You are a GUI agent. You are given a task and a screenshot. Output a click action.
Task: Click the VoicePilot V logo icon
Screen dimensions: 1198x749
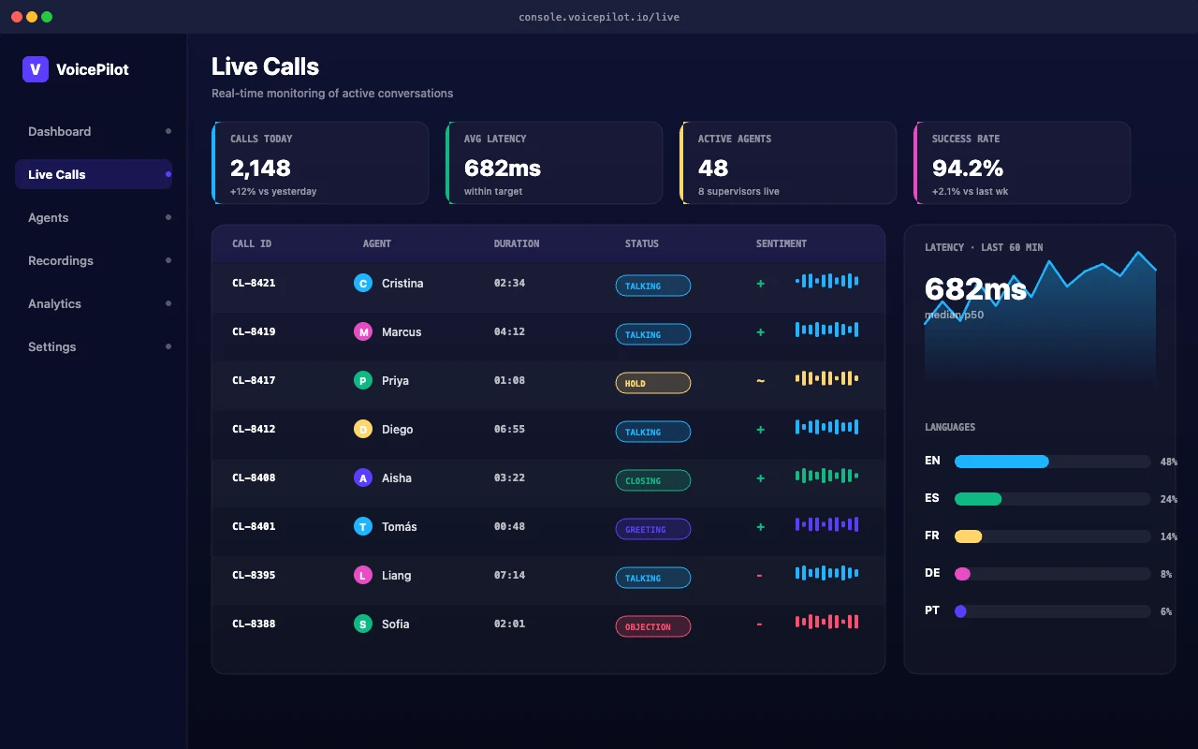tap(36, 69)
